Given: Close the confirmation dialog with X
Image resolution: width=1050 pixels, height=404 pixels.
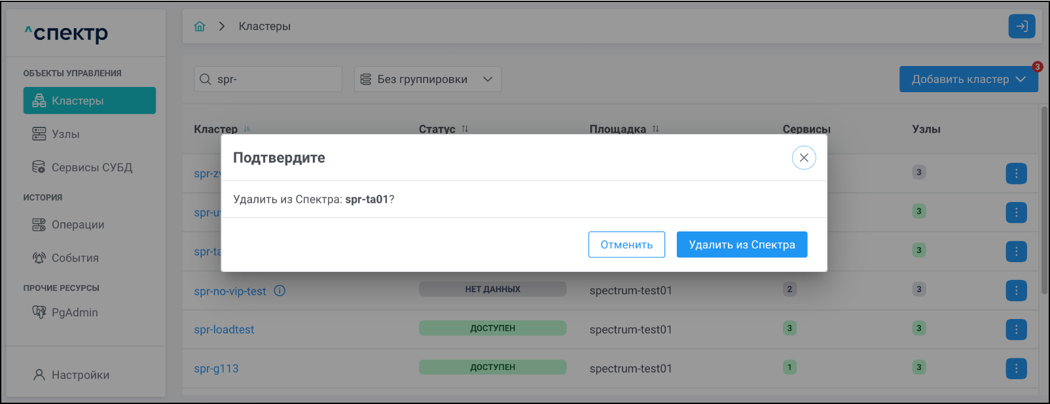Looking at the screenshot, I should coord(804,158).
